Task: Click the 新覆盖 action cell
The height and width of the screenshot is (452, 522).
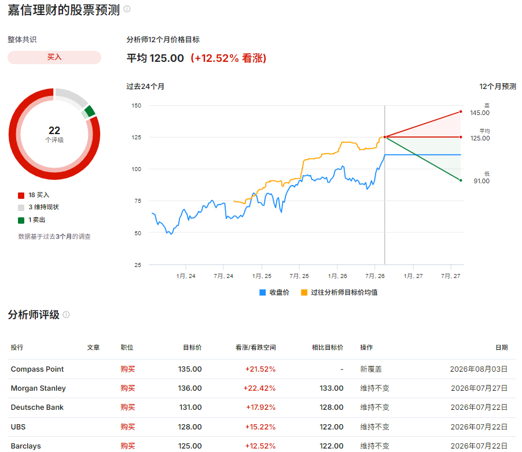Action: coord(371,369)
